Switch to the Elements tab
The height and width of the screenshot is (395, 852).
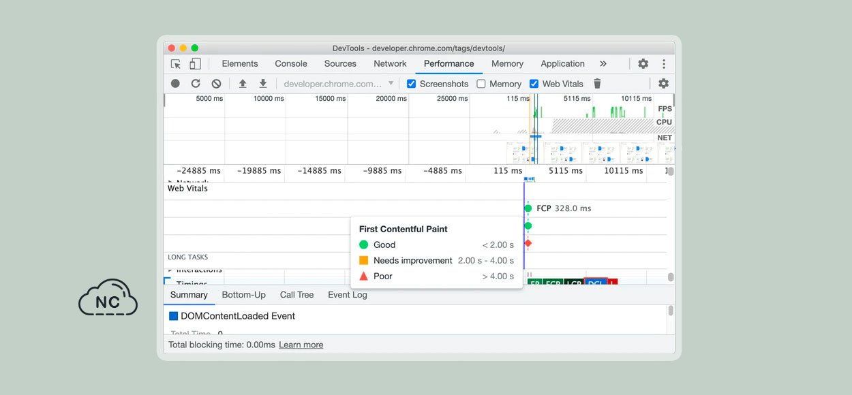tap(240, 64)
